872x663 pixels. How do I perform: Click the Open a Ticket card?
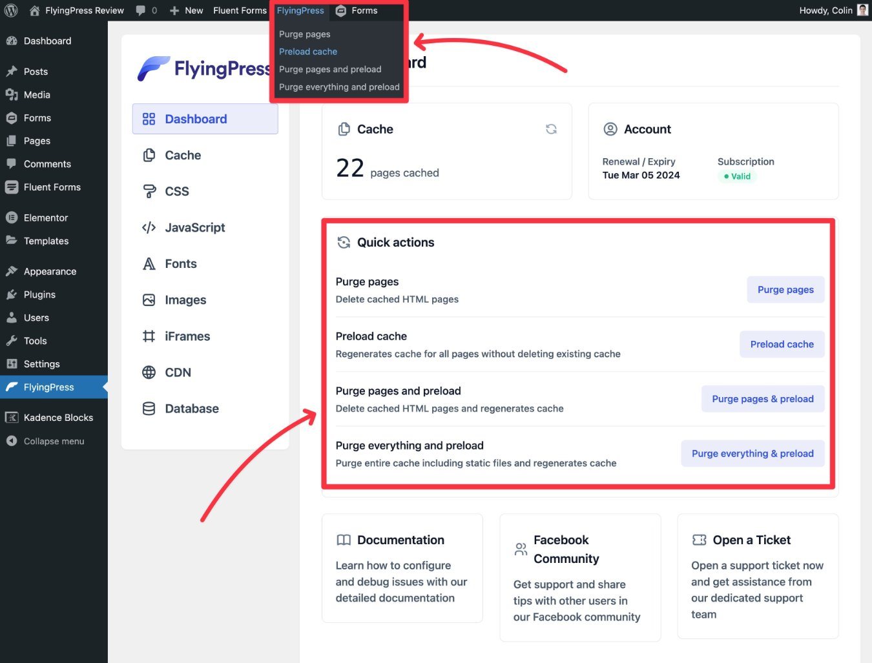(757, 576)
